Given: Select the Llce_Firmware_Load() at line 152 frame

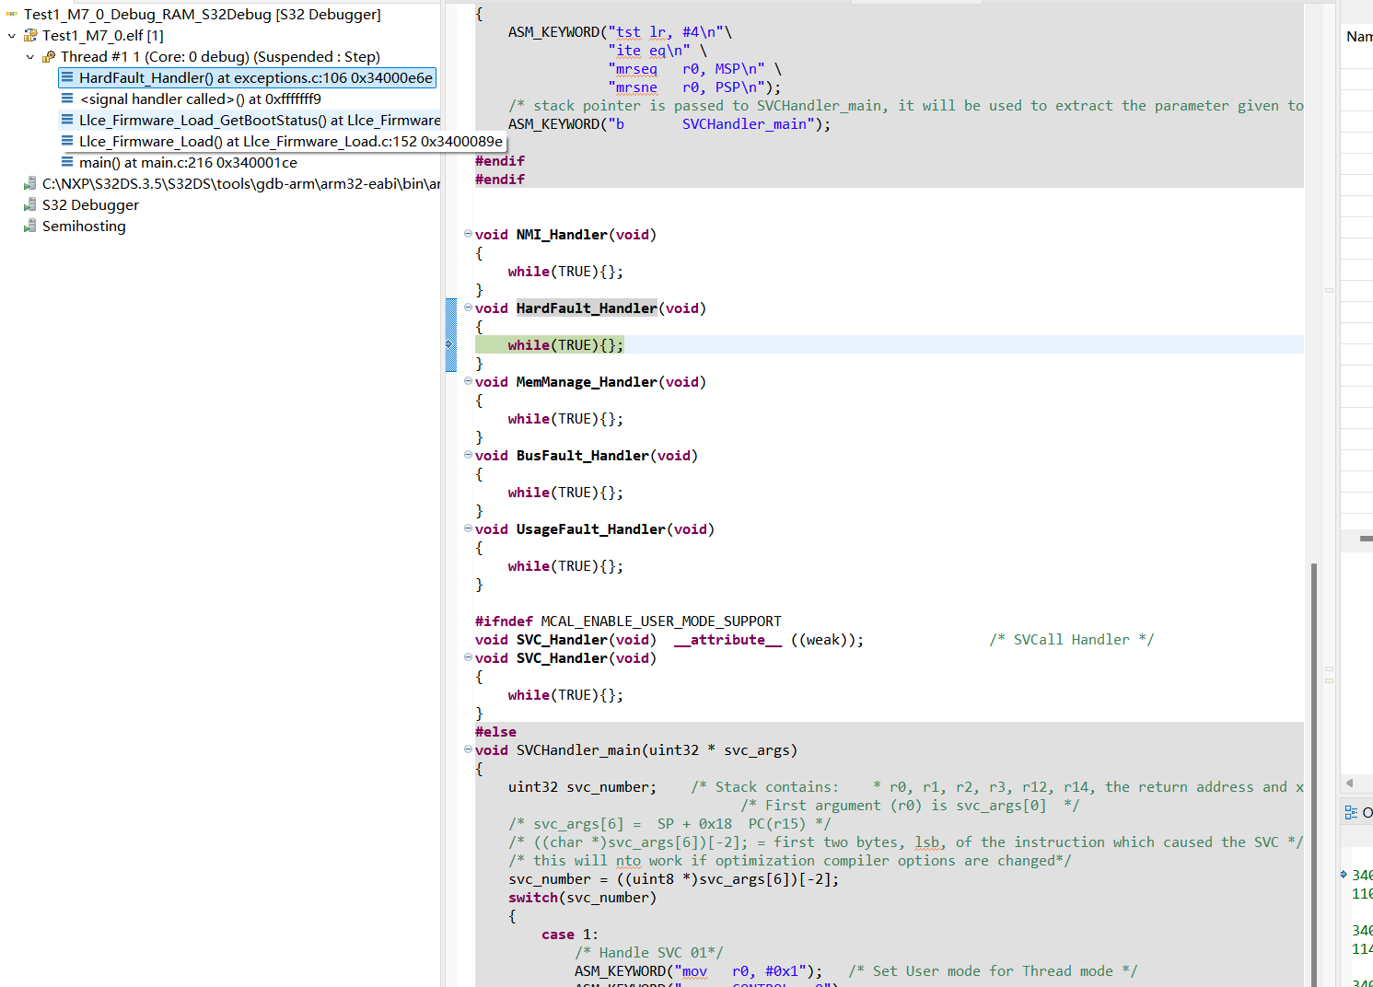Looking at the screenshot, I should point(282,142).
